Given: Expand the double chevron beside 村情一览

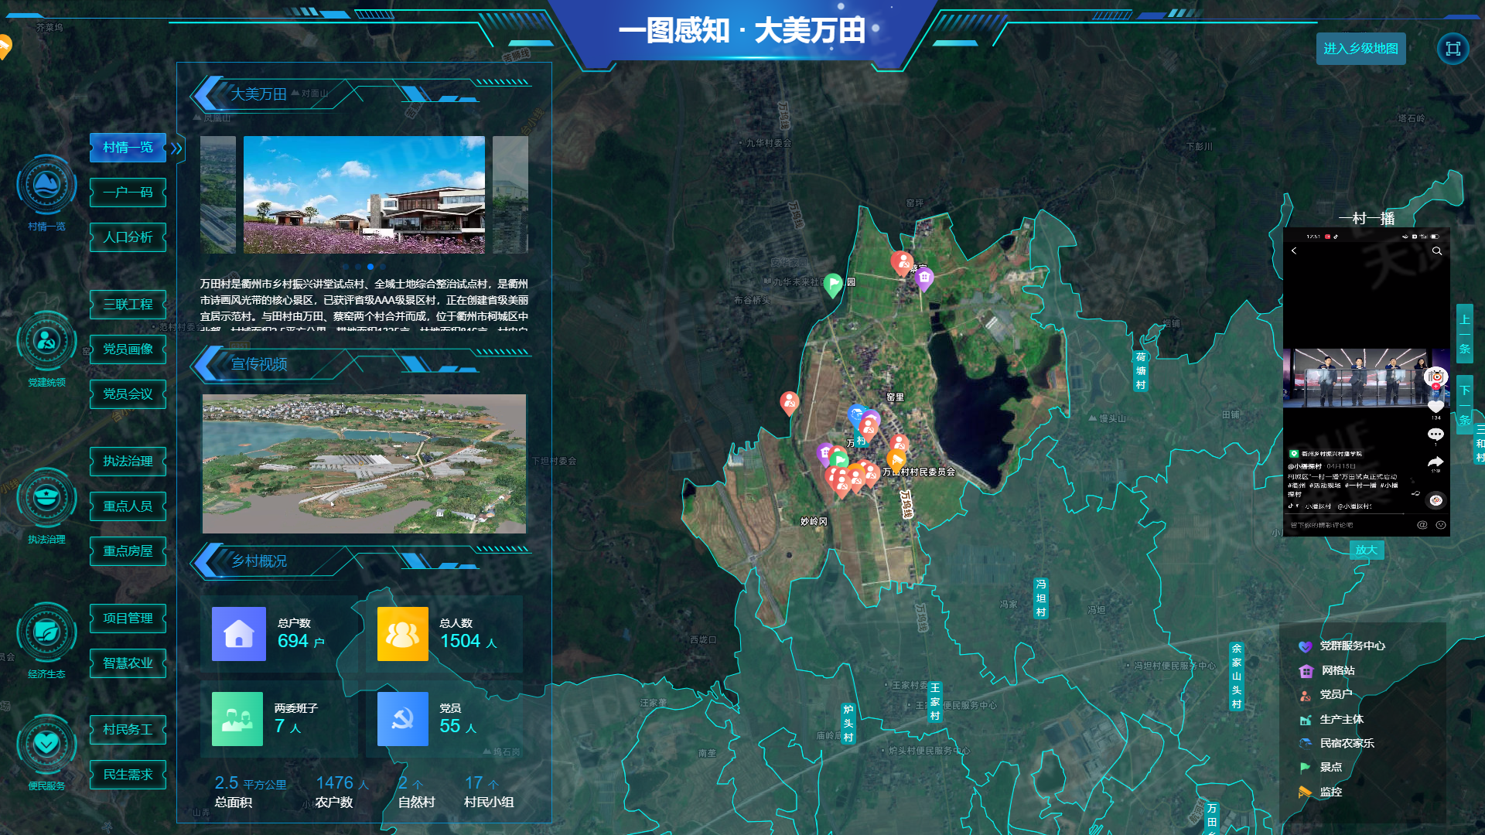Looking at the screenshot, I should pos(177,148).
